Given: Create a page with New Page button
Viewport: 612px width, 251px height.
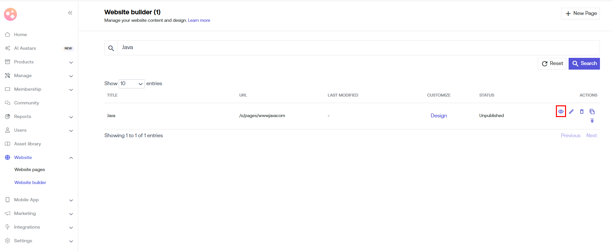Looking at the screenshot, I should pyautogui.click(x=580, y=13).
